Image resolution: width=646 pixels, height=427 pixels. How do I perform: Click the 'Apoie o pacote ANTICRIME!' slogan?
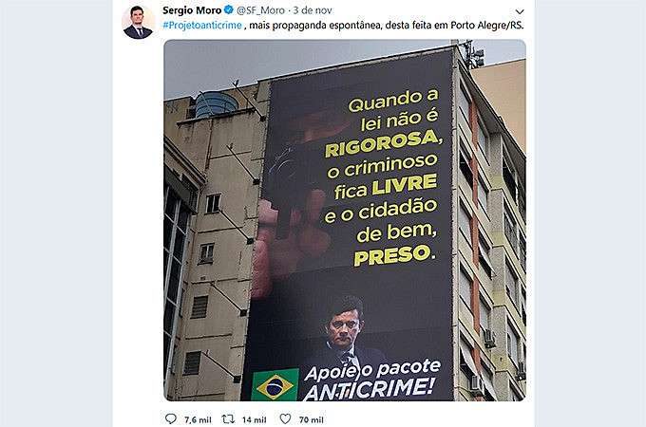(x=370, y=381)
